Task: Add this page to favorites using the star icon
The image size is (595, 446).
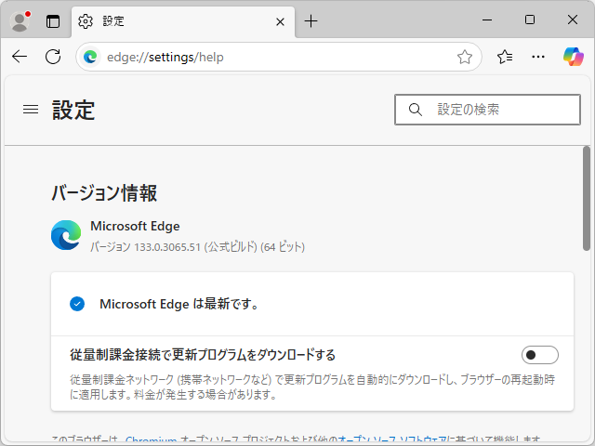Action: coord(465,58)
